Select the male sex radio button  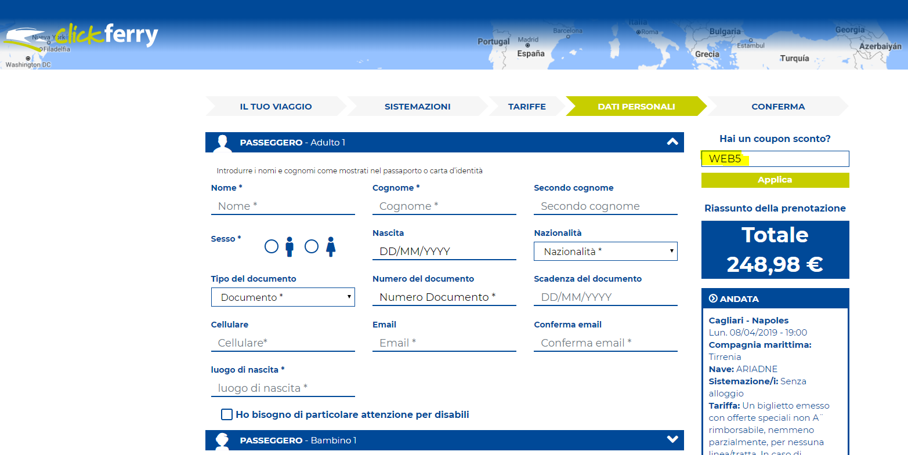coord(272,247)
